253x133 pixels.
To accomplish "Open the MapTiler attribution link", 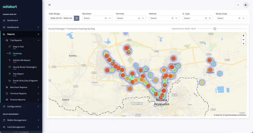I will click(x=218, y=115).
